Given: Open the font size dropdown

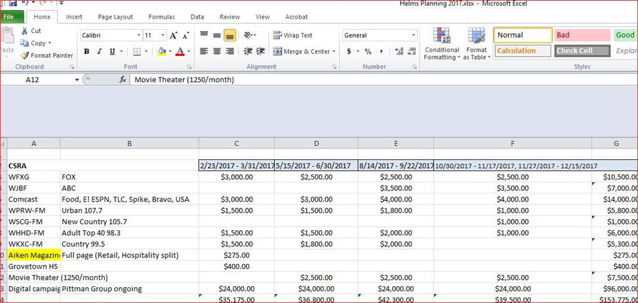Looking at the screenshot, I should click(163, 35).
